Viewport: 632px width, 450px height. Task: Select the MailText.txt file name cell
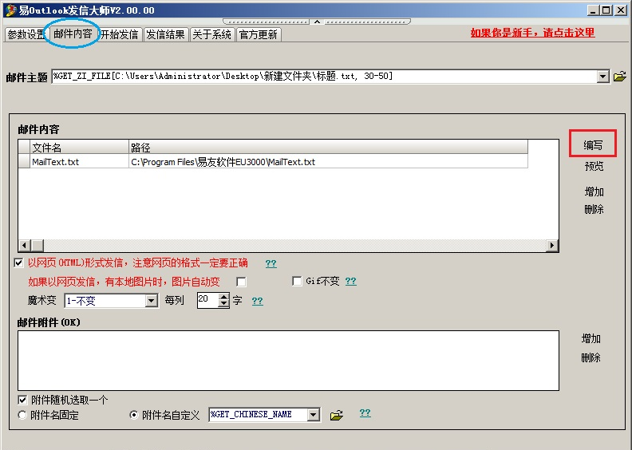(80, 162)
